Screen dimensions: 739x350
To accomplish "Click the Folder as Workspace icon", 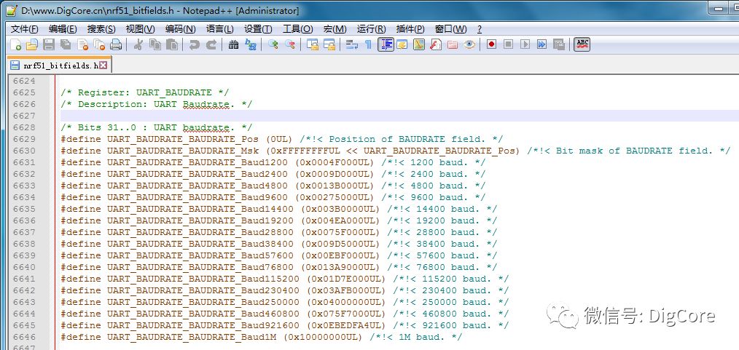I will 452,44.
